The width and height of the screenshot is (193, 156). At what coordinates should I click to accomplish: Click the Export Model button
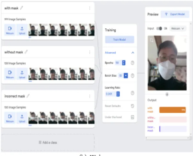coord(175,14)
